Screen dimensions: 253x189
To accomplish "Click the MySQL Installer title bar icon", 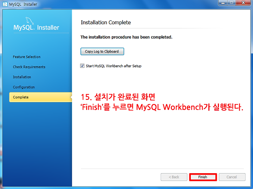I will point(5,4).
